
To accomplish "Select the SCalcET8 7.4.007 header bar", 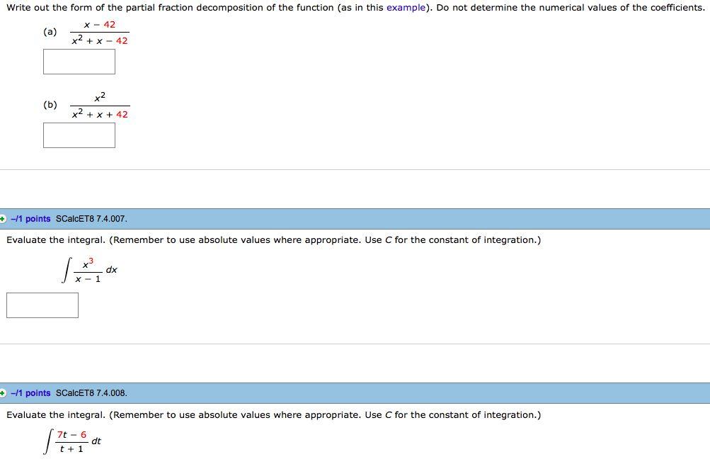I will (354, 219).
